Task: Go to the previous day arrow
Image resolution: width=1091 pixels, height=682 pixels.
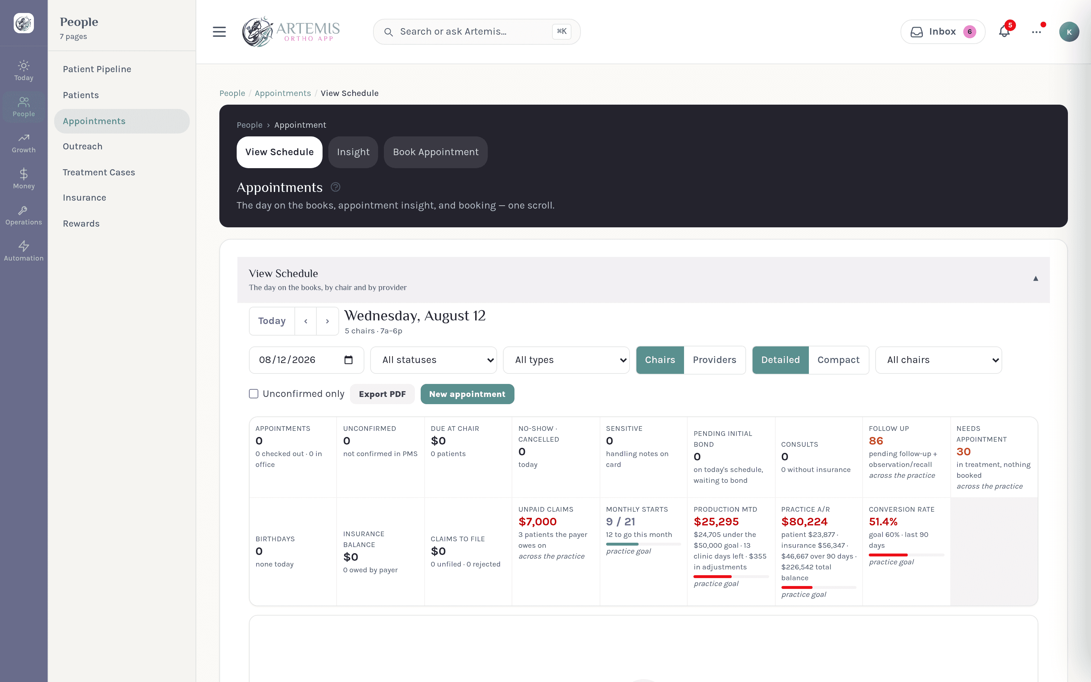Action: (x=306, y=321)
